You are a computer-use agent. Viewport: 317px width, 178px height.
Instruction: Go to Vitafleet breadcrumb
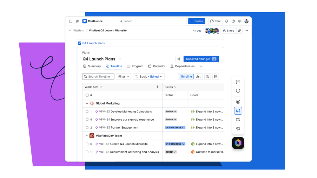click(78, 31)
